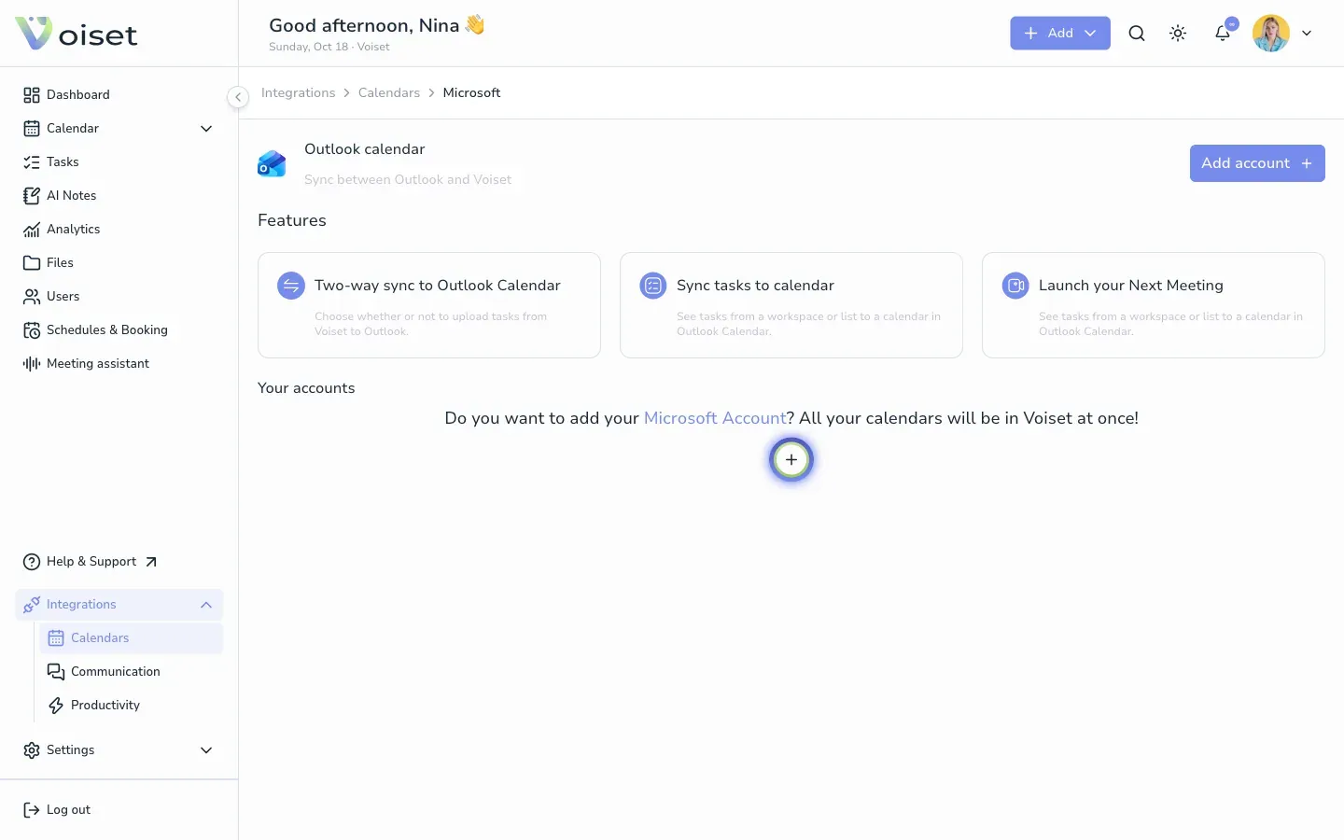Click Log out

pyautogui.click(x=68, y=810)
